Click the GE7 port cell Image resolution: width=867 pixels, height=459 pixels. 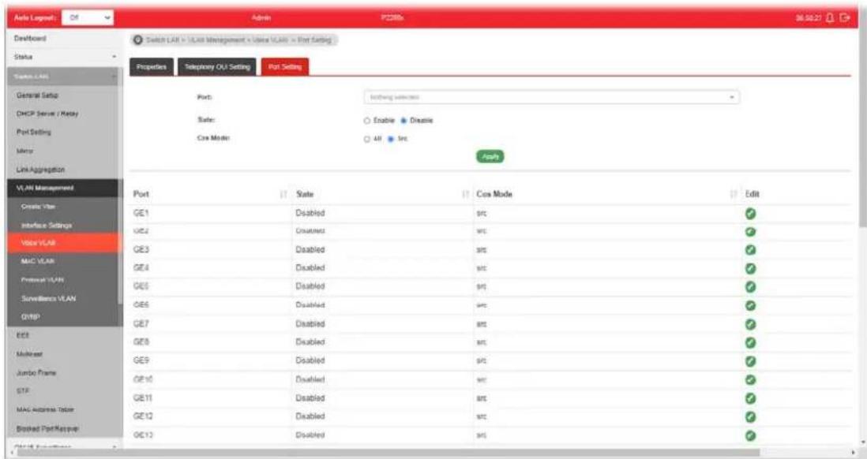click(141, 324)
